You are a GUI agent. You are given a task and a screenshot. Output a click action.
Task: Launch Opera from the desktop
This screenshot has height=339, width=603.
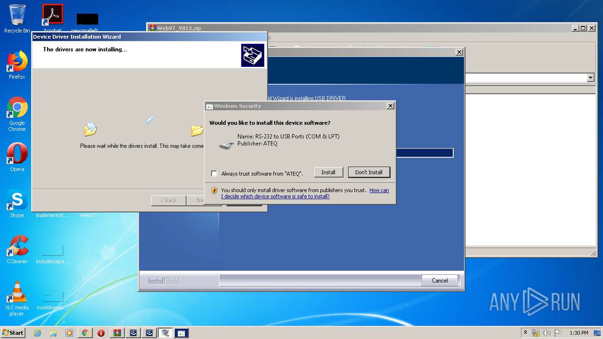tap(17, 157)
